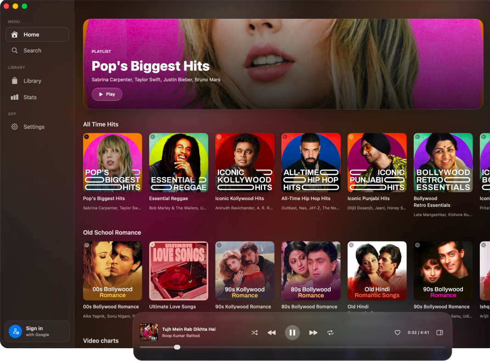Click the Old School Romance section heading

point(112,232)
